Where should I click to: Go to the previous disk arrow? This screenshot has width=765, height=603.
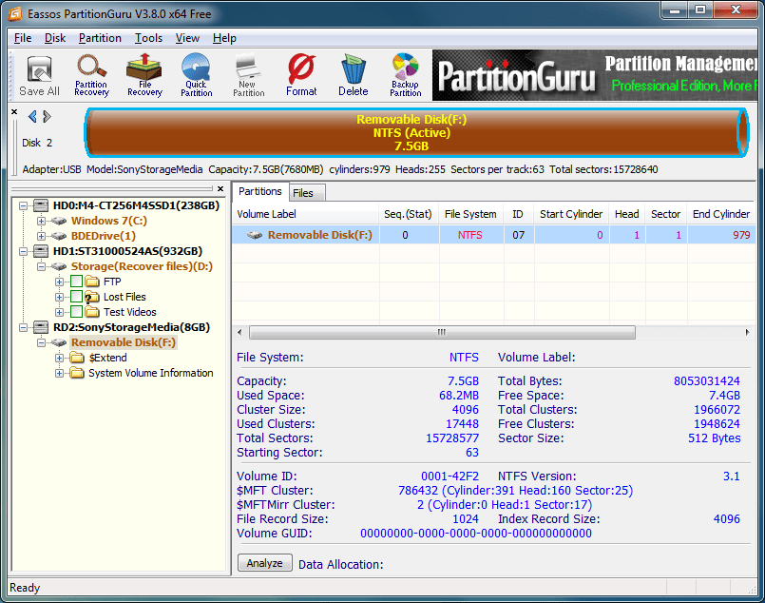(32, 117)
